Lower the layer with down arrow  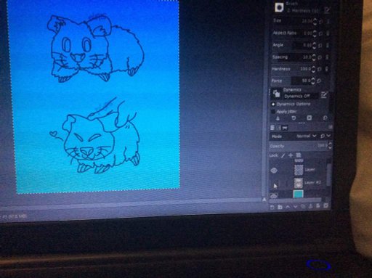click(x=295, y=207)
